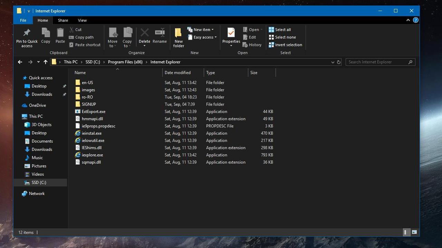This screenshot has height=248, width=442.
Task: Switch to Large icons view in status bar
Action: [414, 232]
